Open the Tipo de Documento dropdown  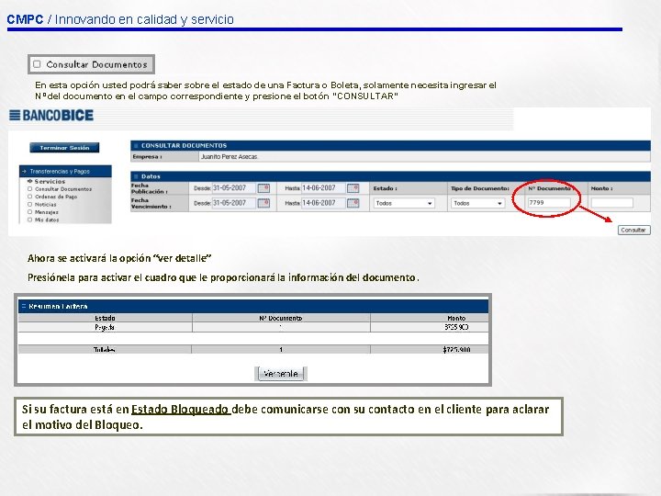[477, 203]
